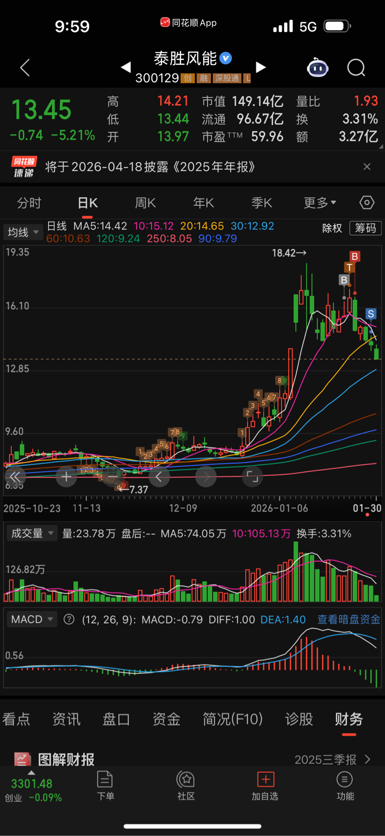The width and height of the screenshot is (385, 836).
Task: Expand the 2025三季报 chevron
Action: [367, 759]
